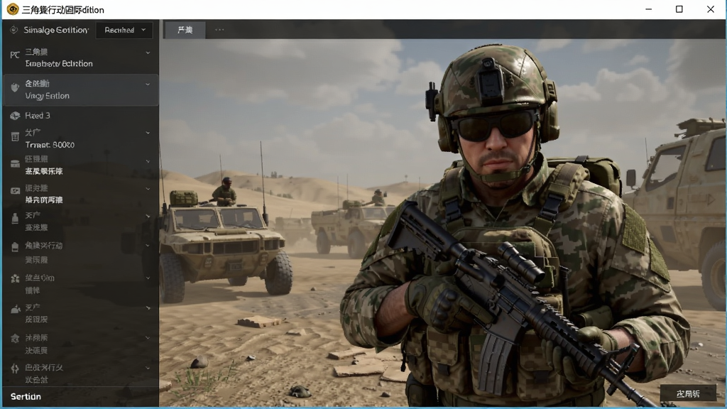The image size is (727, 409).
Task: Expand chevron on the database icon row
Action: coord(148,161)
